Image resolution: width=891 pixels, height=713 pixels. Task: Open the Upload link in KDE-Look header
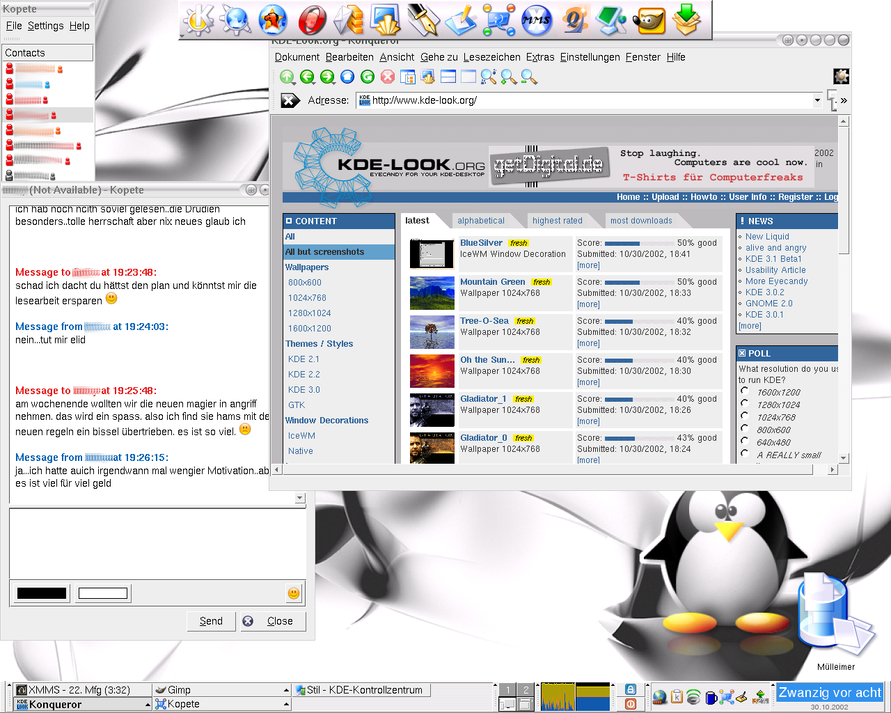click(x=665, y=197)
